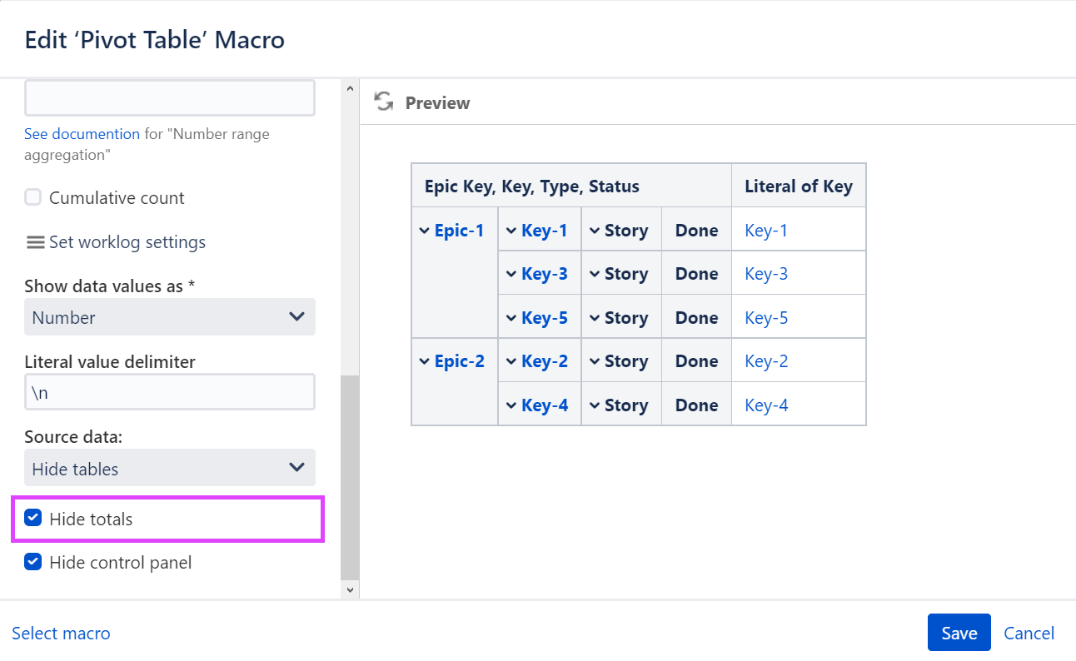Collapse the Epic-1 group

425,230
